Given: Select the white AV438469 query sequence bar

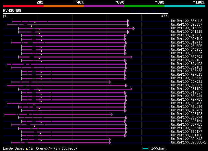Looking at the screenshot, I should [86, 13].
